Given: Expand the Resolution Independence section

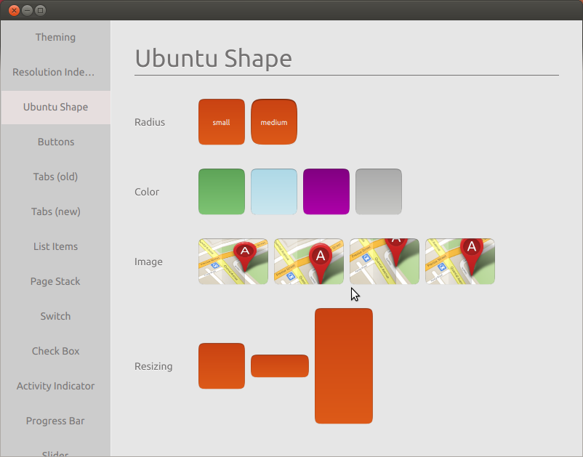Looking at the screenshot, I should [55, 72].
